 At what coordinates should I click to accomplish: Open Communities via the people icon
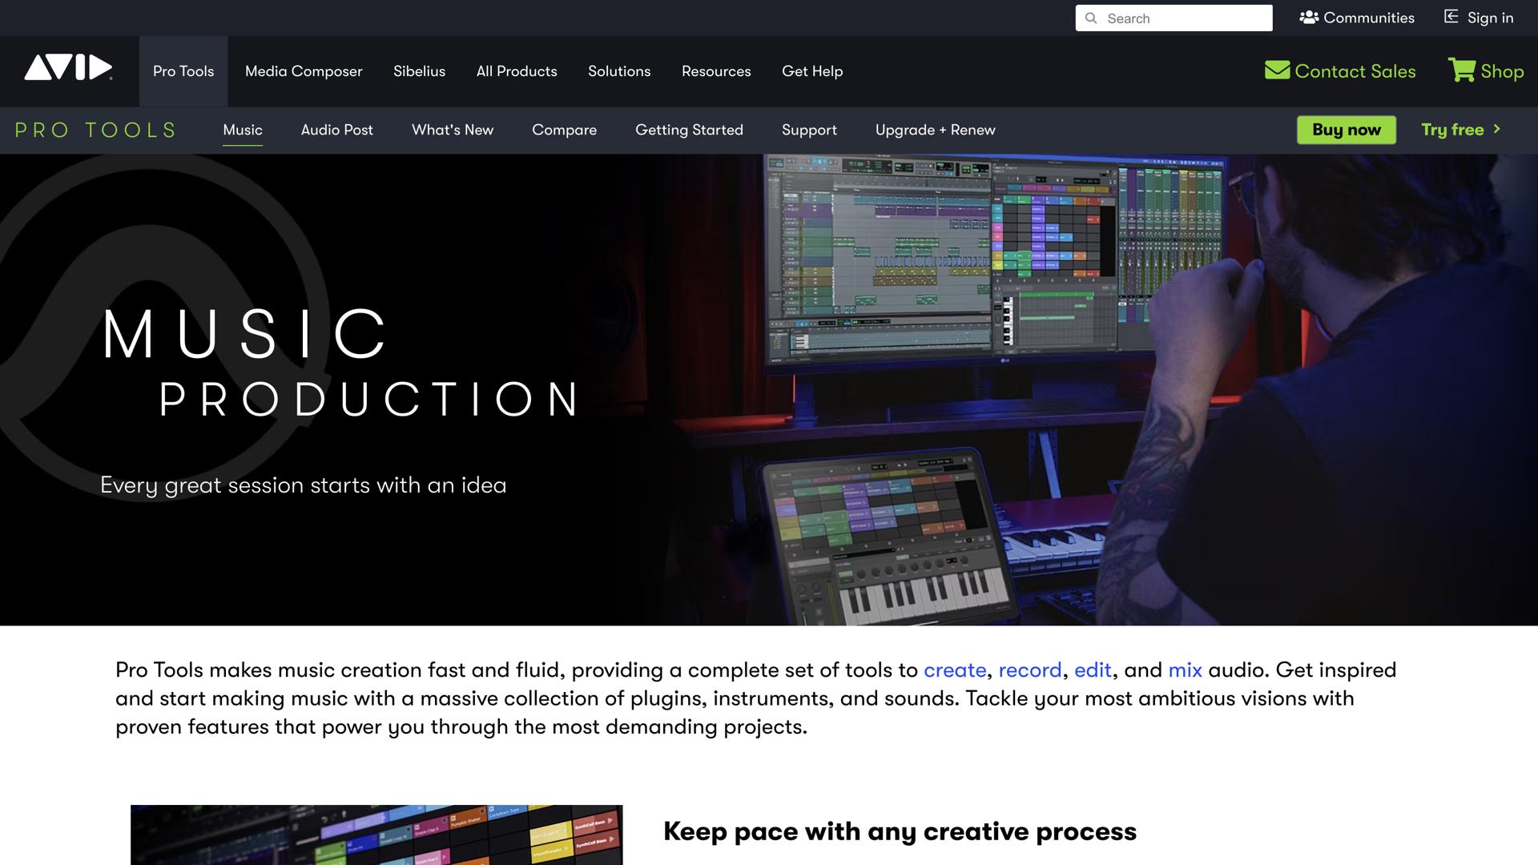1310,17
